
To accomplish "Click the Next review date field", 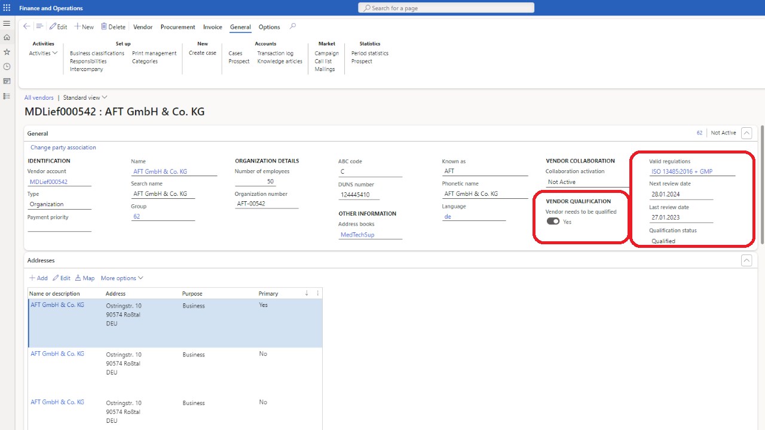I will [x=681, y=194].
